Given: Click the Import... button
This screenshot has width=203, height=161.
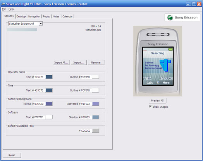Looking at the screenshot, I should 79,63.
